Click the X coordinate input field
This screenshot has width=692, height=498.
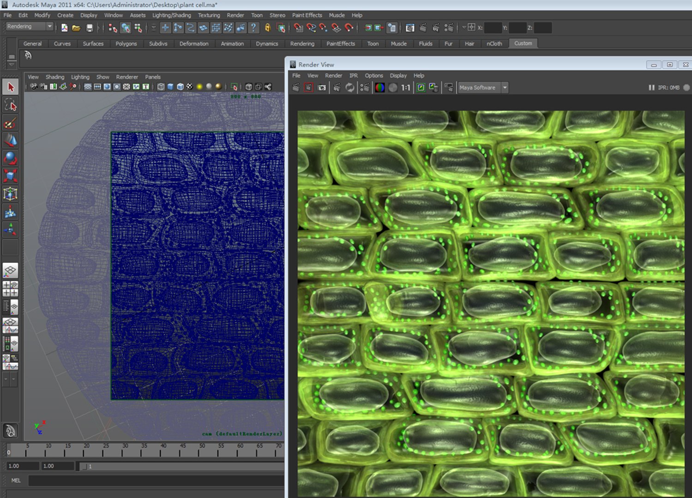tap(493, 28)
